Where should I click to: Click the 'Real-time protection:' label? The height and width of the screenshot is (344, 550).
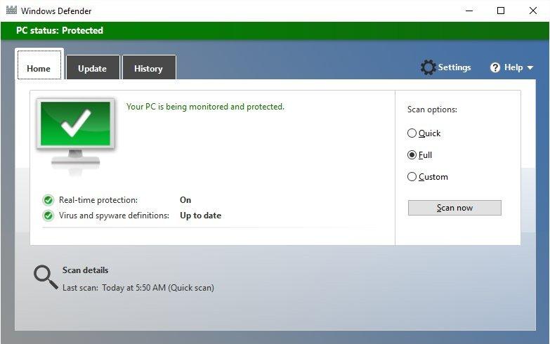click(x=98, y=200)
